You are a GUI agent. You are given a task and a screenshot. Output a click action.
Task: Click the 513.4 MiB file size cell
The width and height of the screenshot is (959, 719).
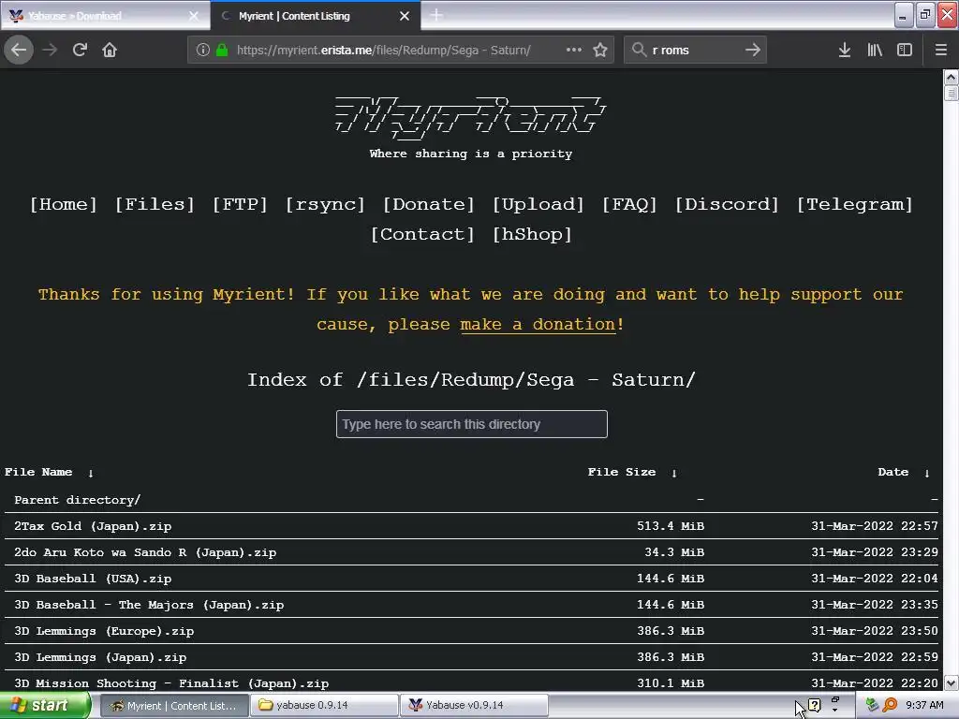[671, 526]
